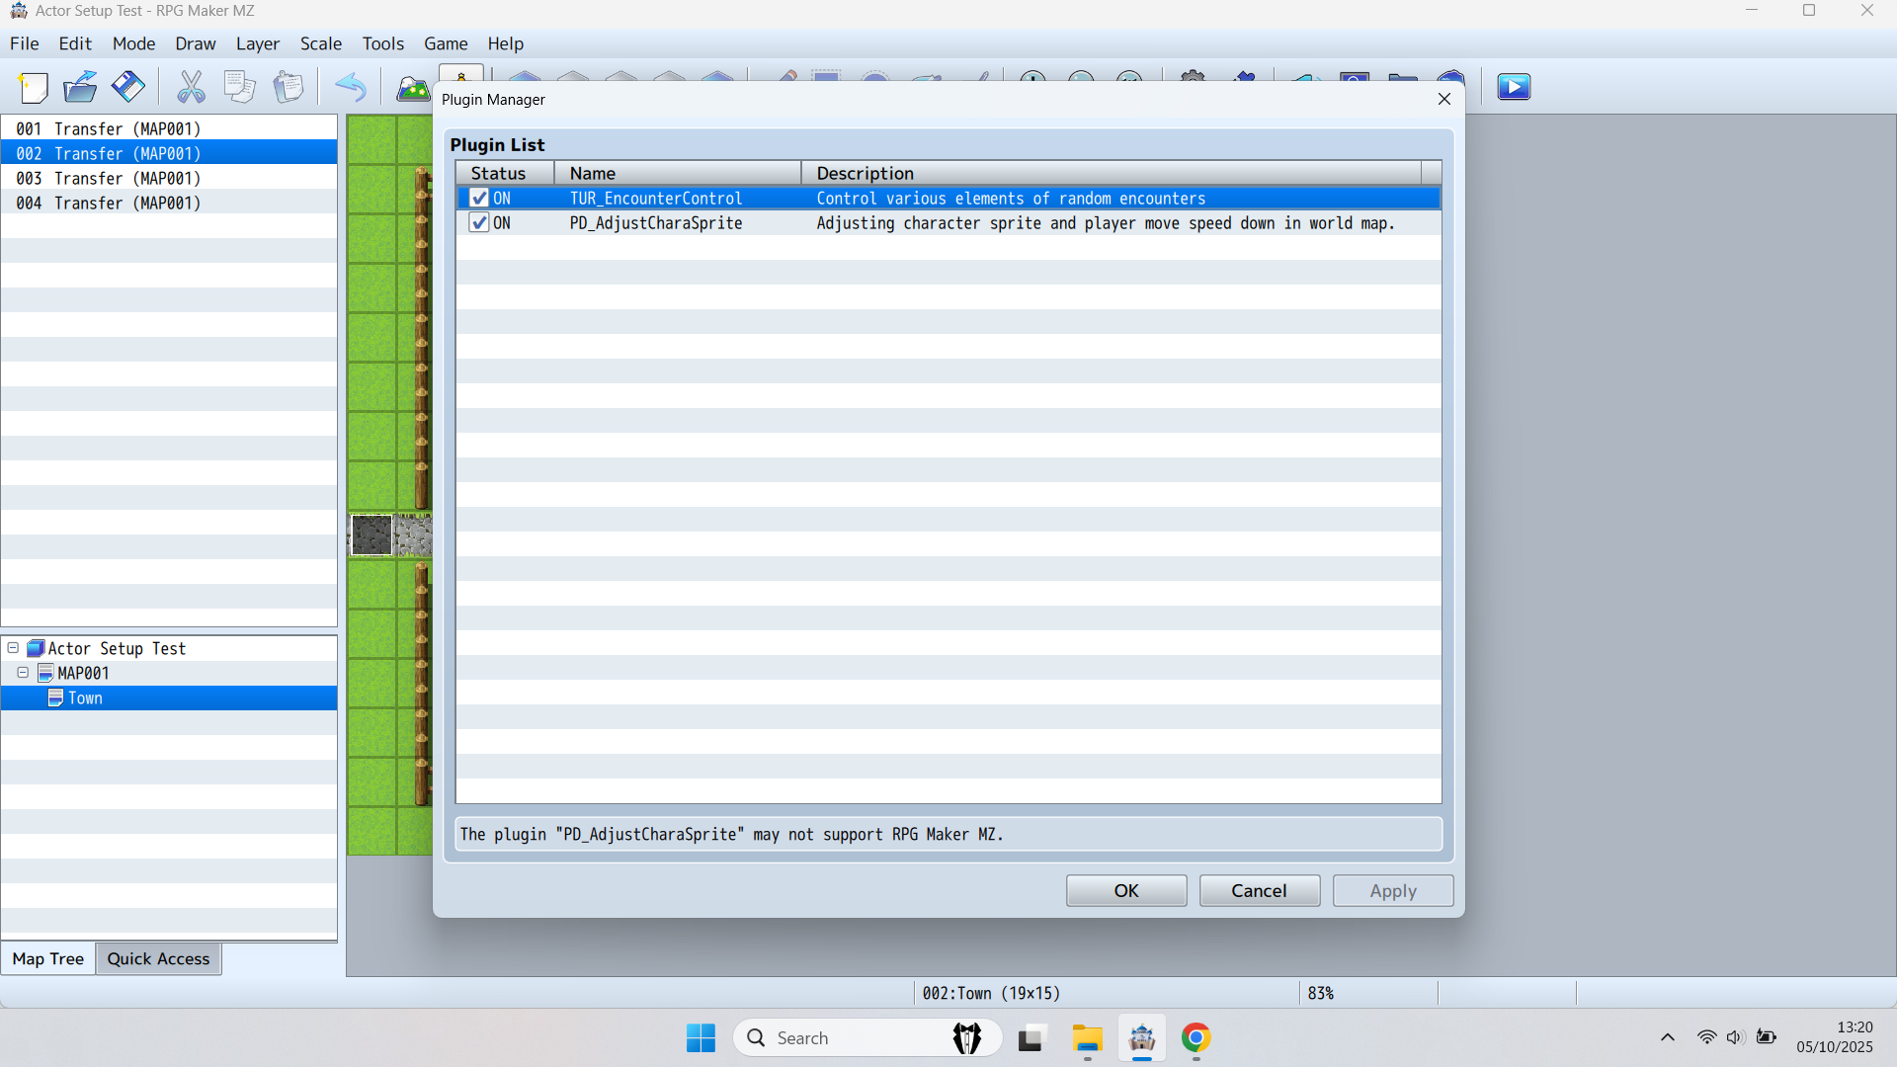Open the clock and date flyout
Image resolution: width=1897 pixels, height=1067 pixels.
(x=1835, y=1037)
